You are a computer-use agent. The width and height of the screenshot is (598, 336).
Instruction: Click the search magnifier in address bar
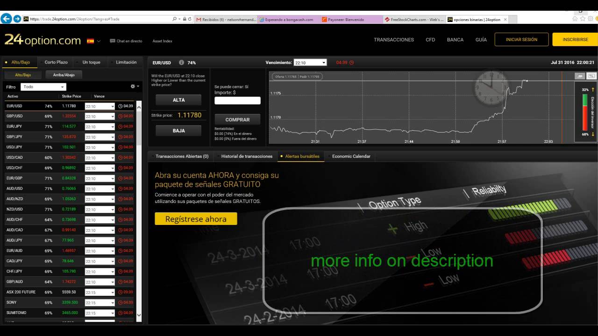175,19
